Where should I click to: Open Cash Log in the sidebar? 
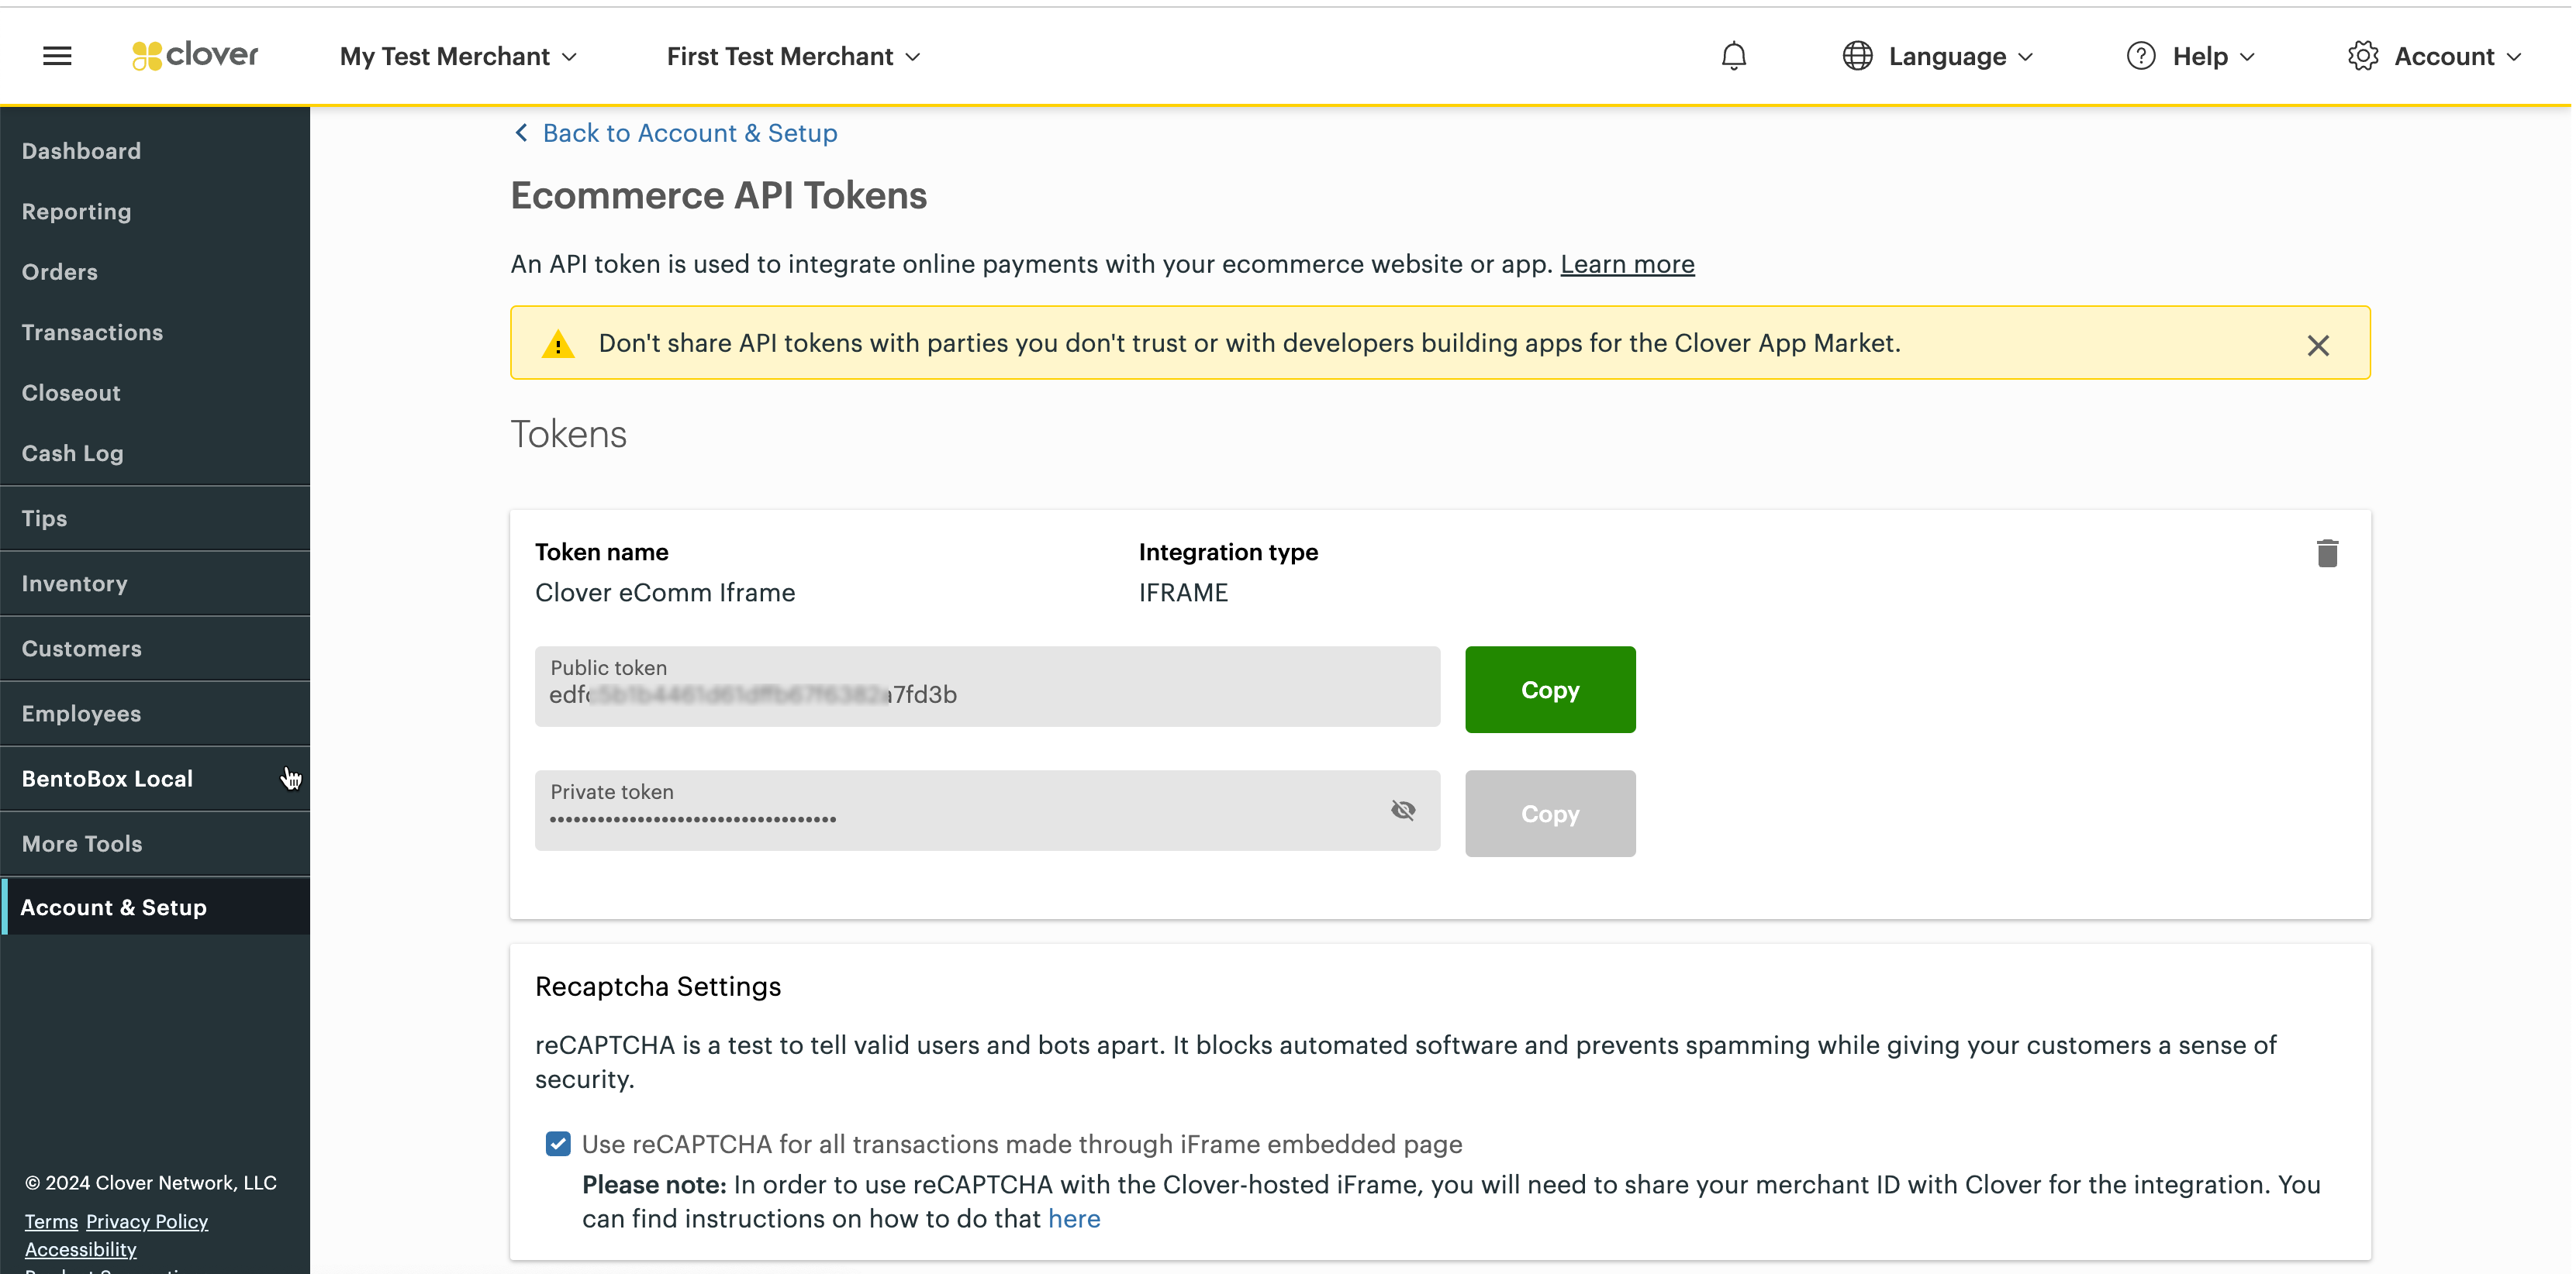(x=155, y=453)
